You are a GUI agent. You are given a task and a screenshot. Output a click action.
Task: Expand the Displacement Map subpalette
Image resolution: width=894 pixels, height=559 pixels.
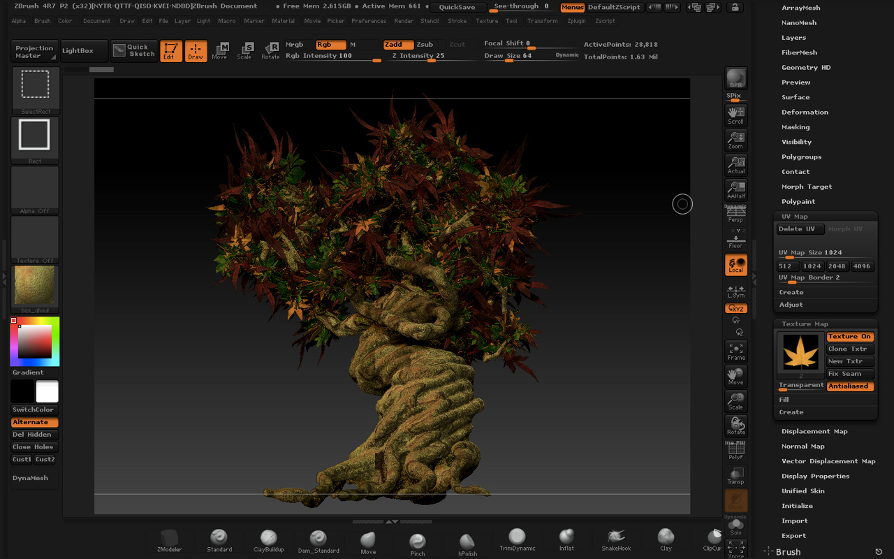(x=814, y=431)
